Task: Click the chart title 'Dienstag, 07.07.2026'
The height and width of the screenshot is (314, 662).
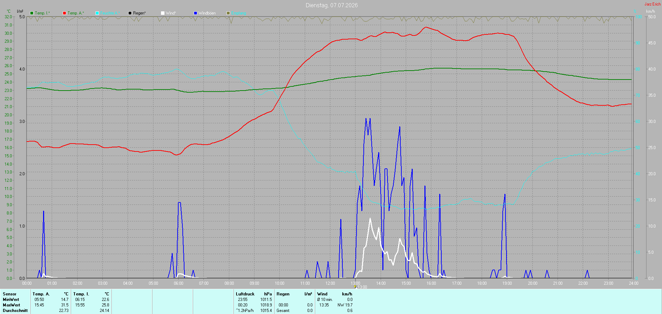Action: [x=332, y=5]
